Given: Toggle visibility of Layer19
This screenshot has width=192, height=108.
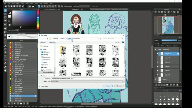Looking at the screenshot, I should pos(157,62).
